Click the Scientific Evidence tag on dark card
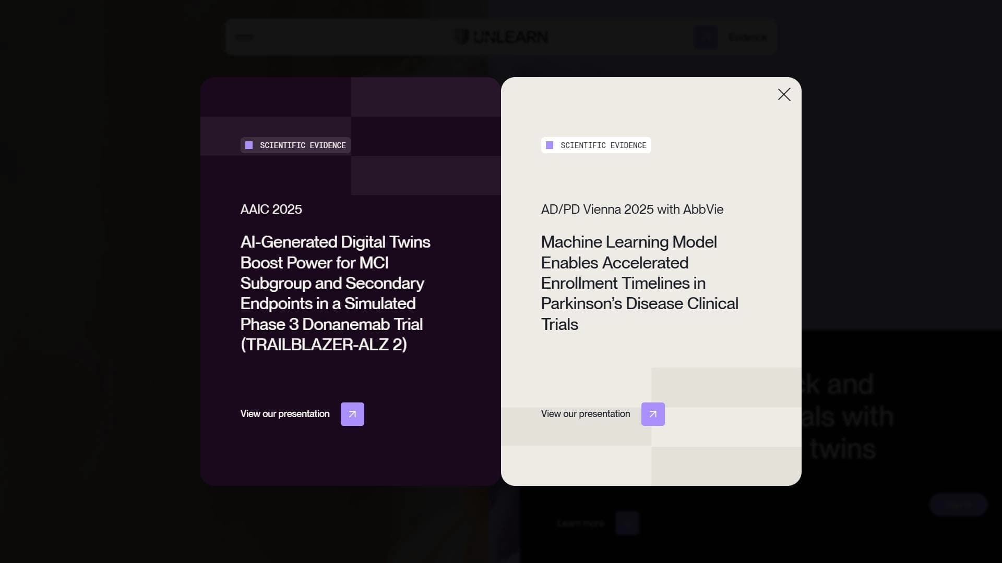The image size is (1002, 563). [x=295, y=145]
